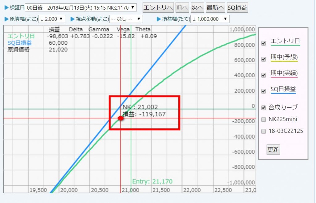The image size is (316, 203).
Task: Open the 原資幅(よこ) ± 2,000 dropdown
Action: point(52,19)
